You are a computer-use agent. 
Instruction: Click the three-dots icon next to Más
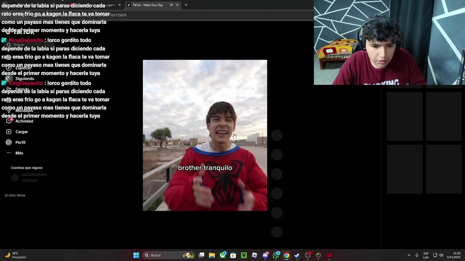(9, 153)
